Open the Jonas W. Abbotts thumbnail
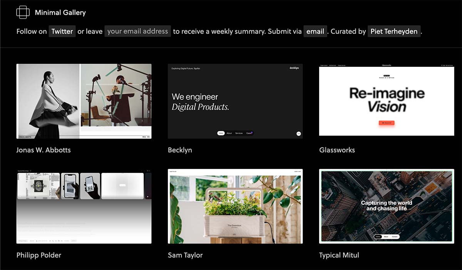 click(84, 101)
